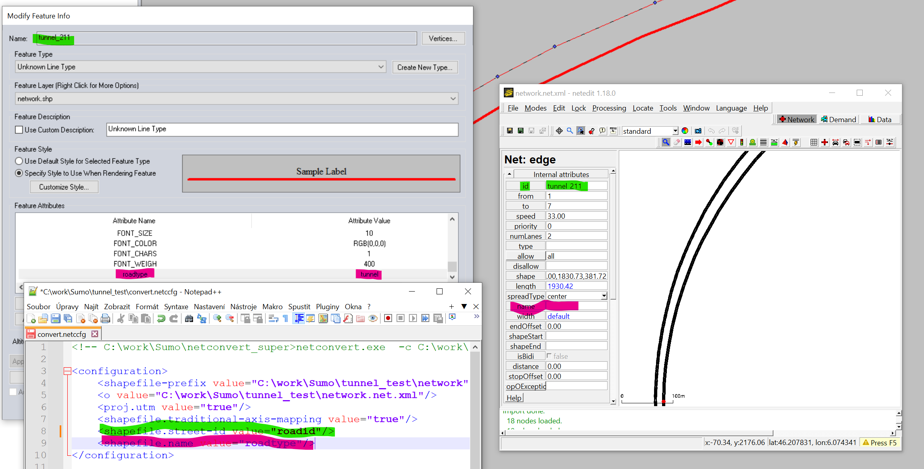Open the spreadType center dropdown
924x469 pixels.
(x=604, y=296)
